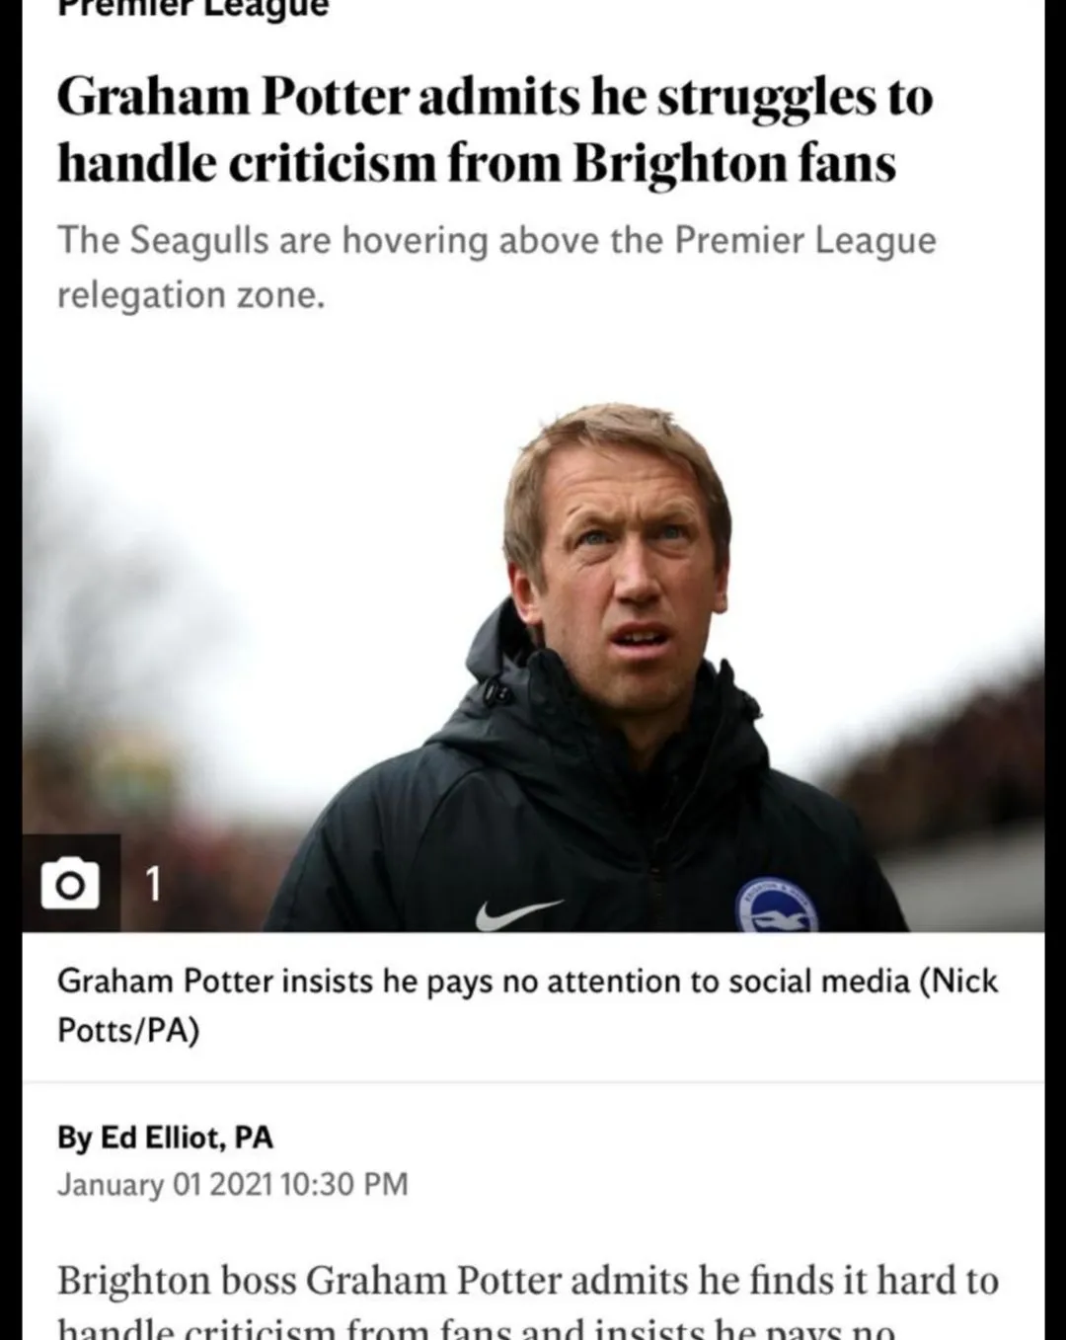
Task: Click 'relegation zone.' in the subheading
Action: [190, 295]
